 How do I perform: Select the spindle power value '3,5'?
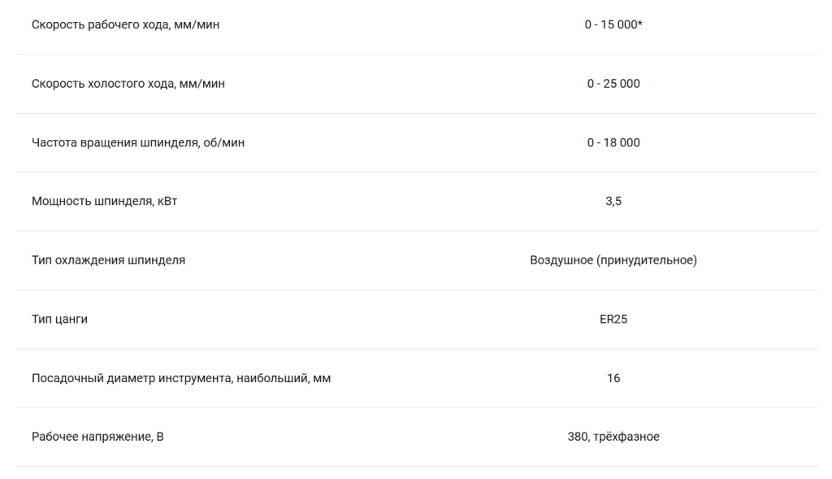[x=613, y=201]
